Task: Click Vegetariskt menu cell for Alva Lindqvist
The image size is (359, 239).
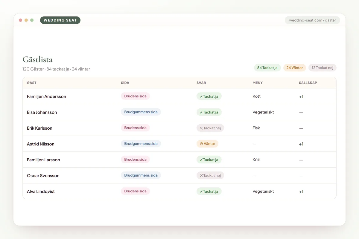Action: 263,191
